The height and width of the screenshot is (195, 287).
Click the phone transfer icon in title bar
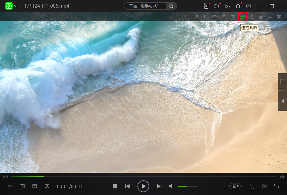pos(206,6)
